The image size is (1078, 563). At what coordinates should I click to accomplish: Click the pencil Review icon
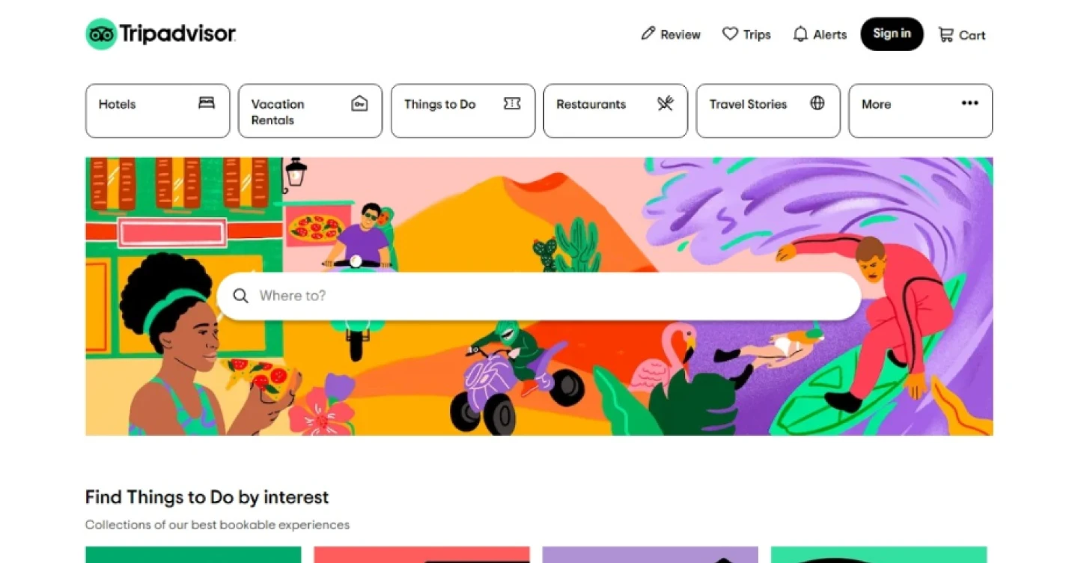pos(648,34)
